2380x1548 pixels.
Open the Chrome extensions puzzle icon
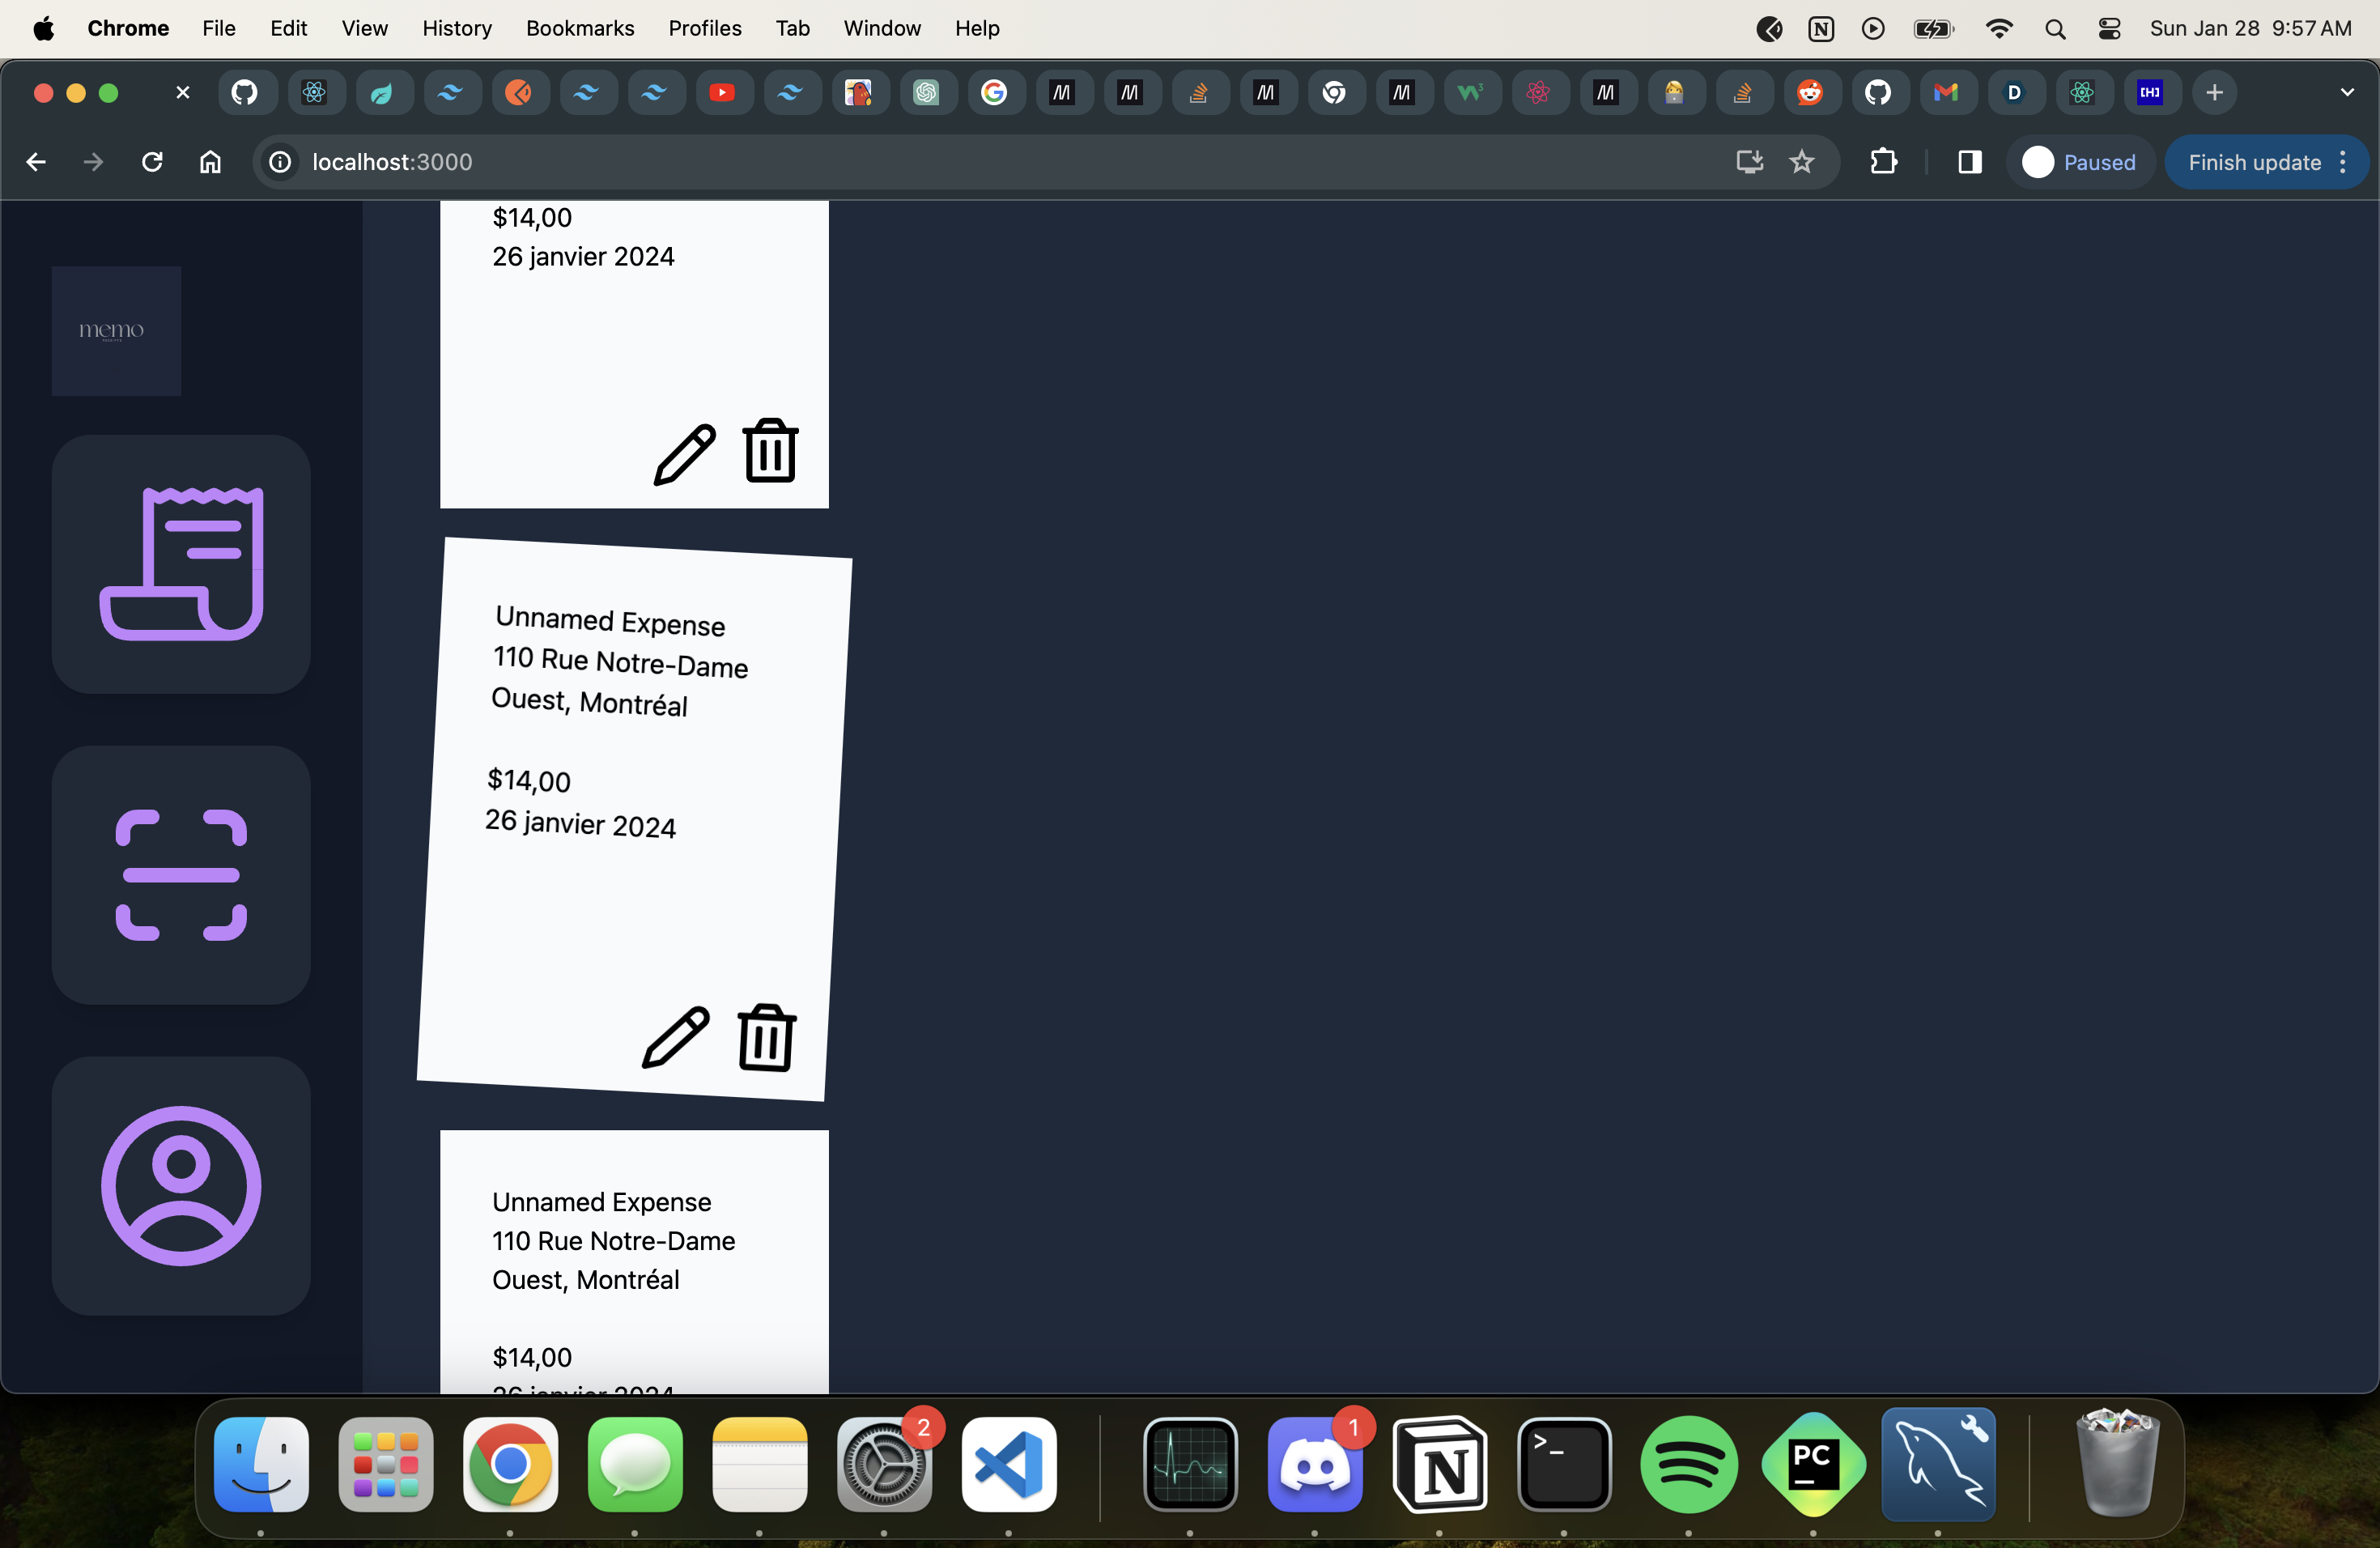pyautogui.click(x=1883, y=162)
